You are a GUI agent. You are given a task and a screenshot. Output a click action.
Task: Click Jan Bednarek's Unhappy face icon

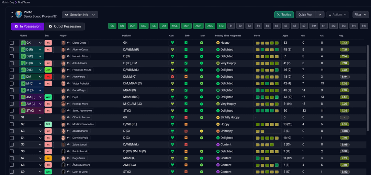(x=218, y=131)
